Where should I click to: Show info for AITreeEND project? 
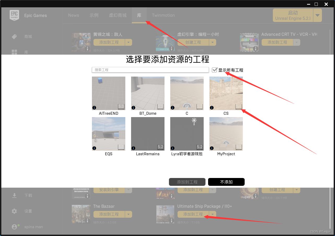[94, 108]
